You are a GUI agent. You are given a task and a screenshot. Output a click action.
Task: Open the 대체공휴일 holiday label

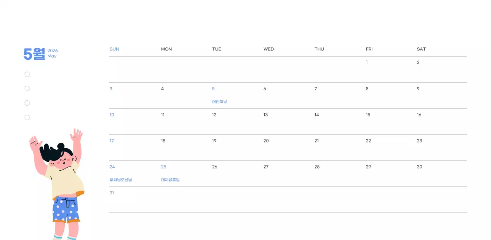click(x=170, y=180)
